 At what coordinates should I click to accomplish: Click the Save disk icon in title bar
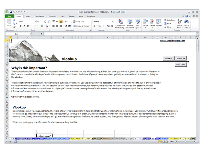pyautogui.click(x=11, y=12)
